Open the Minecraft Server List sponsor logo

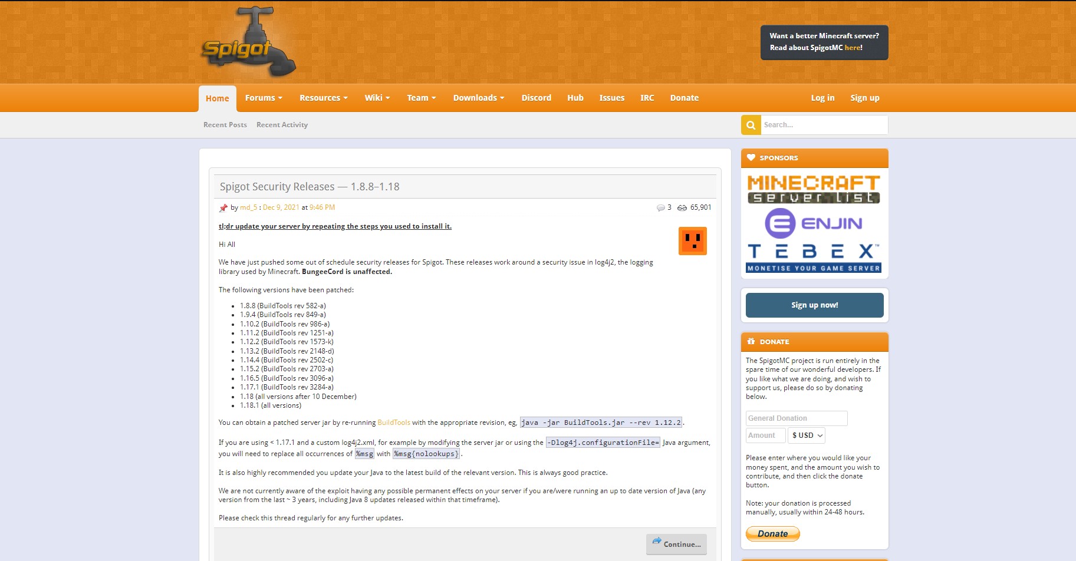[814, 189]
